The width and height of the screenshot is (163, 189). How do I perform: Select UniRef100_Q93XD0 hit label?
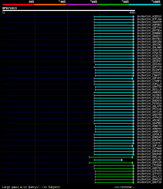pyautogui.click(x=149, y=64)
